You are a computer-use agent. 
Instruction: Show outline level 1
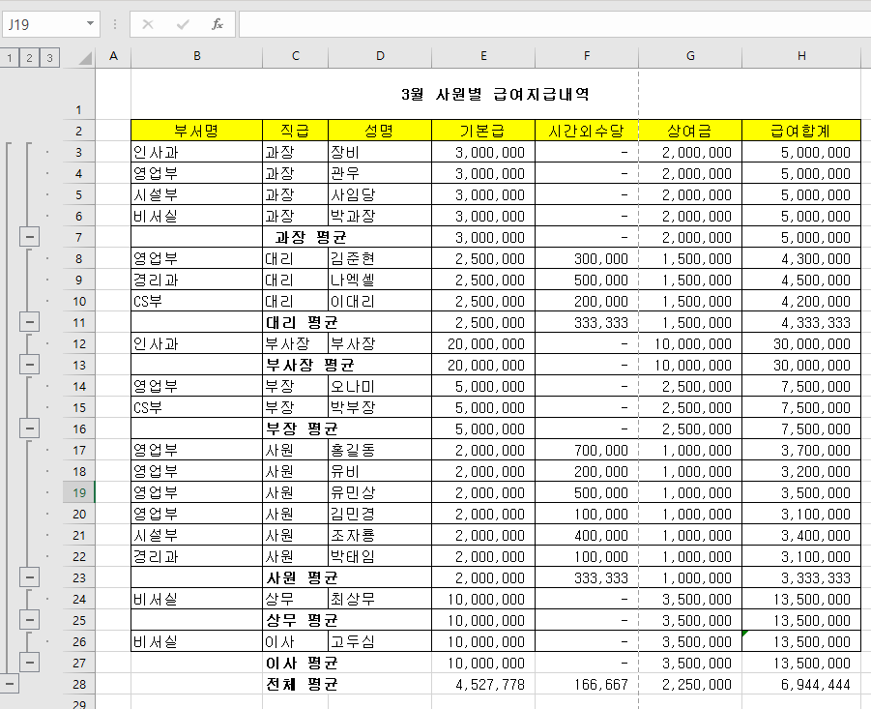pos(10,58)
